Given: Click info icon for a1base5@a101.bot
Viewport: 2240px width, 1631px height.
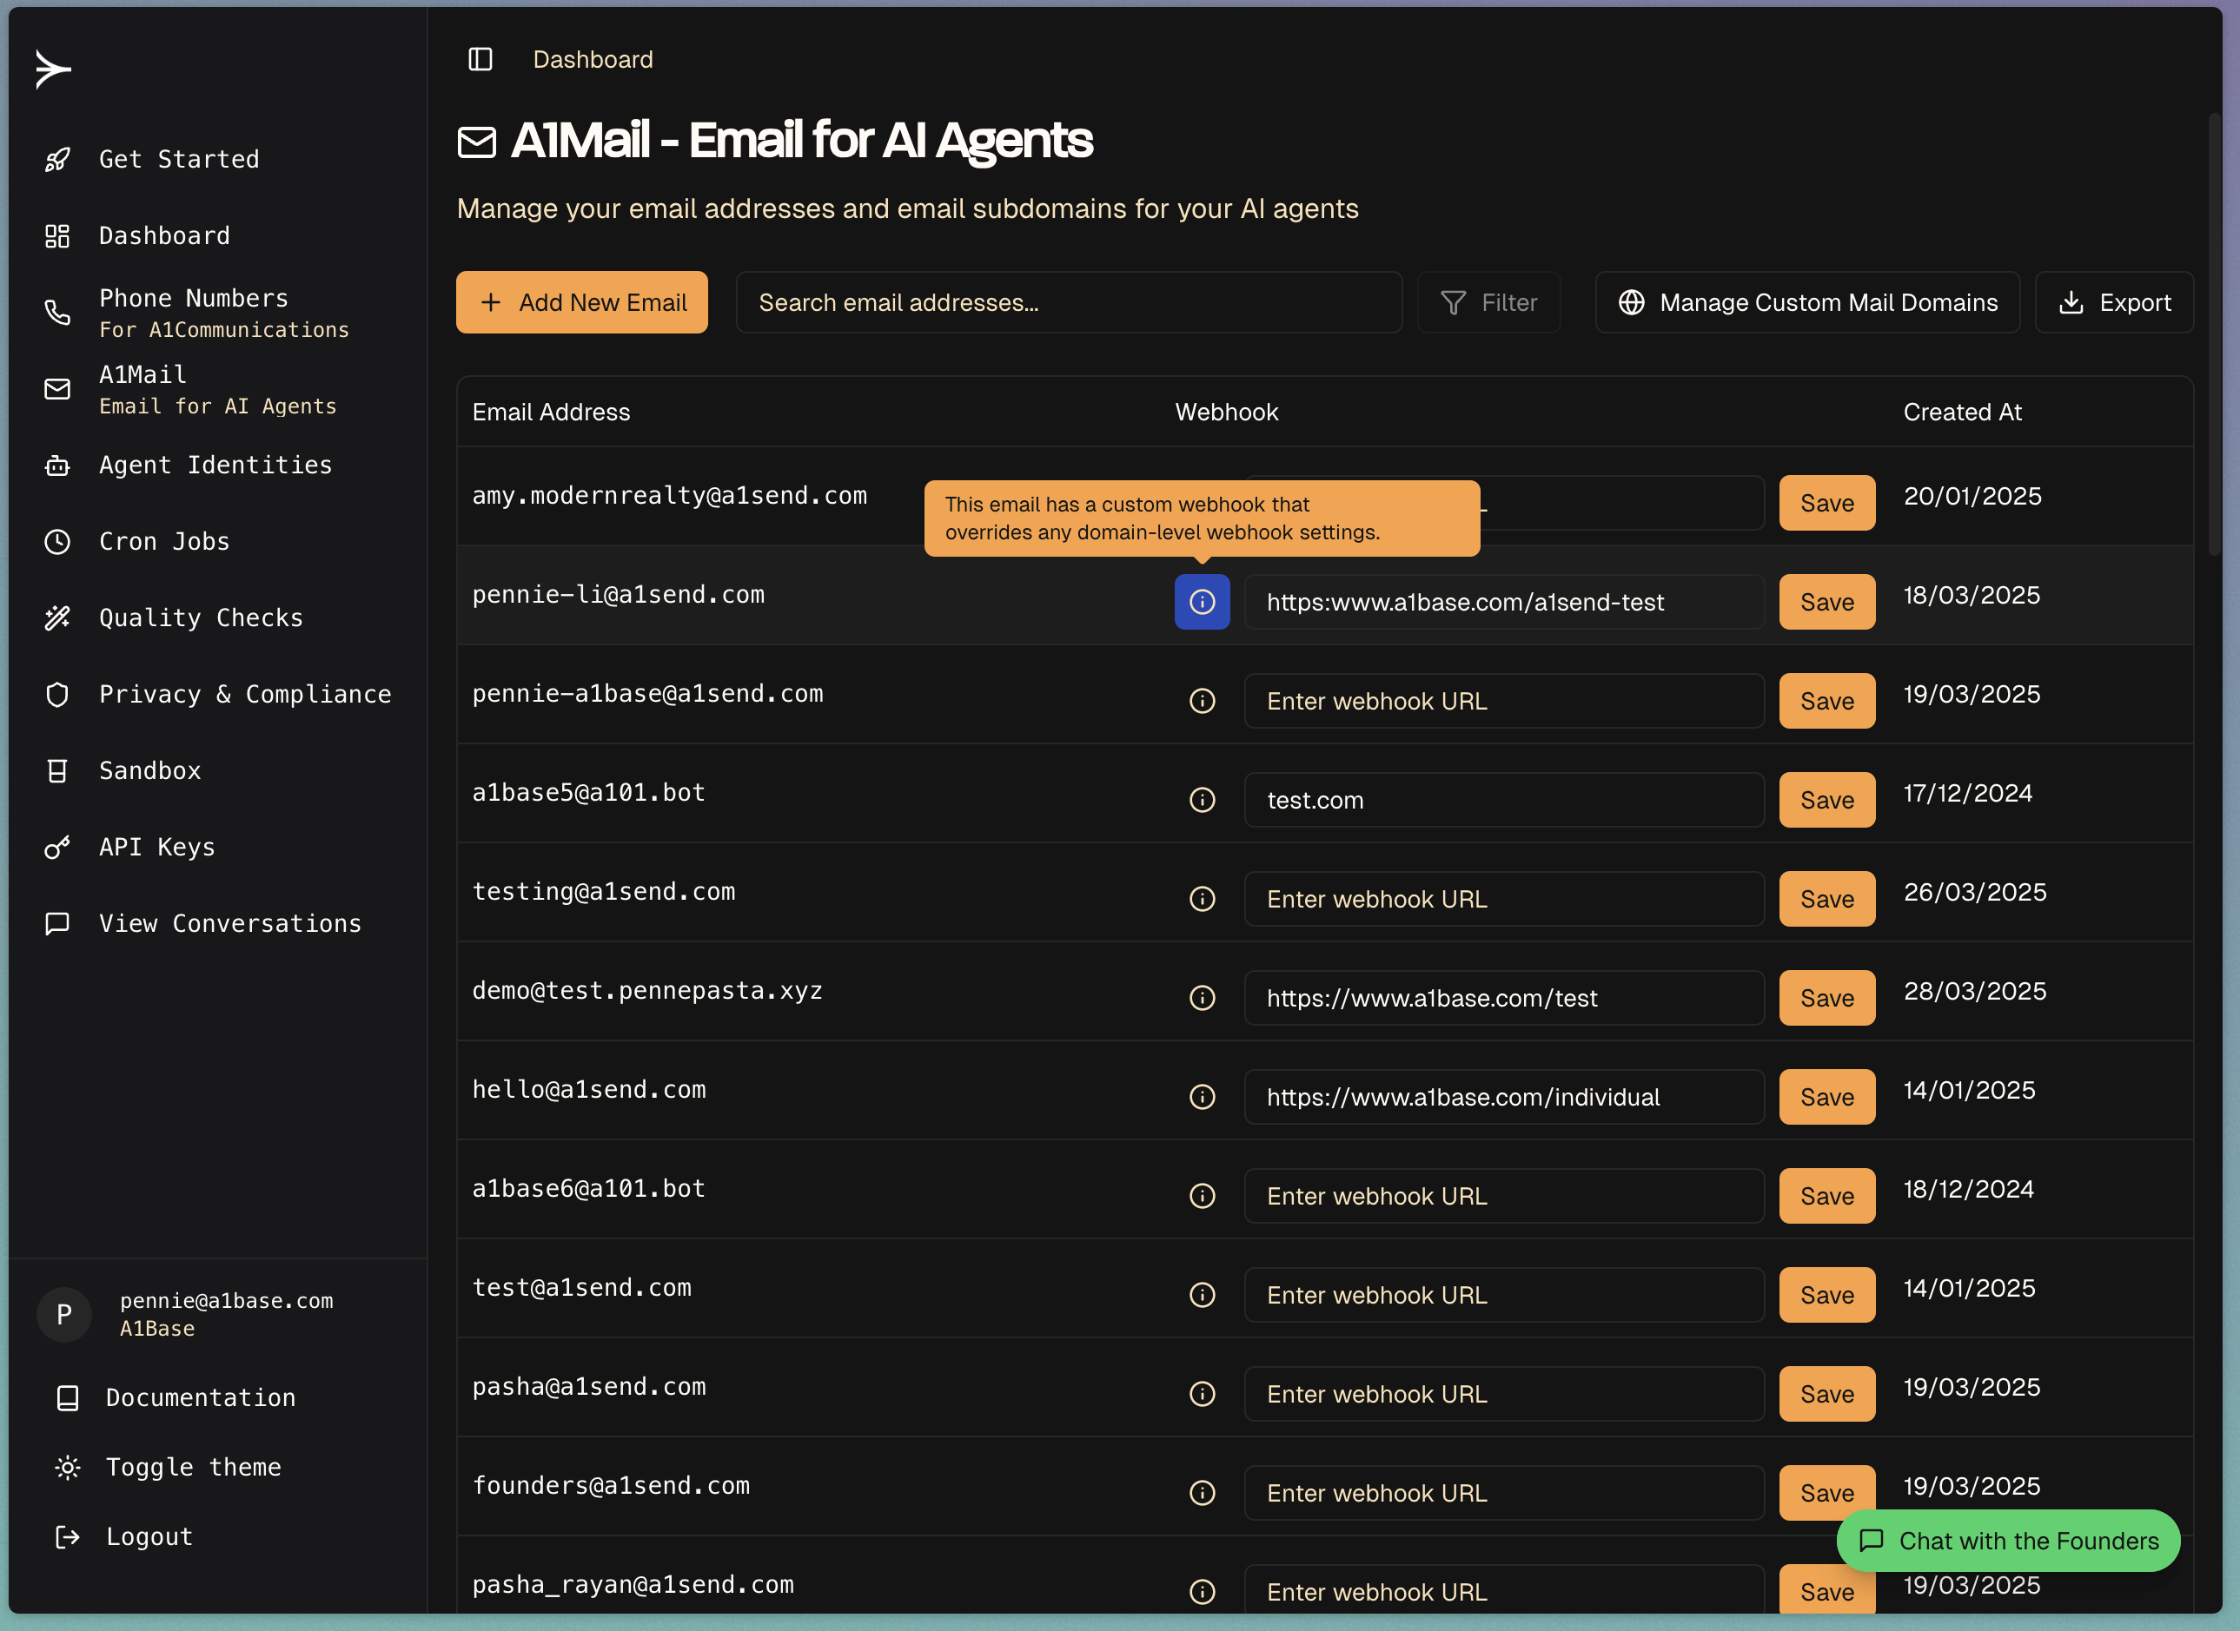Looking at the screenshot, I should coord(1202,800).
